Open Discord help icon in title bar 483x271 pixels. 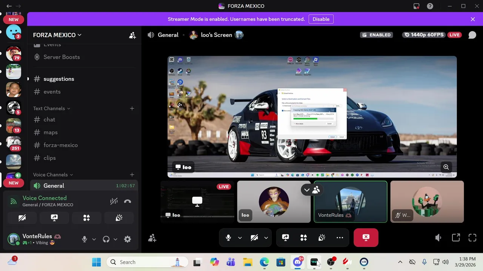(430, 6)
